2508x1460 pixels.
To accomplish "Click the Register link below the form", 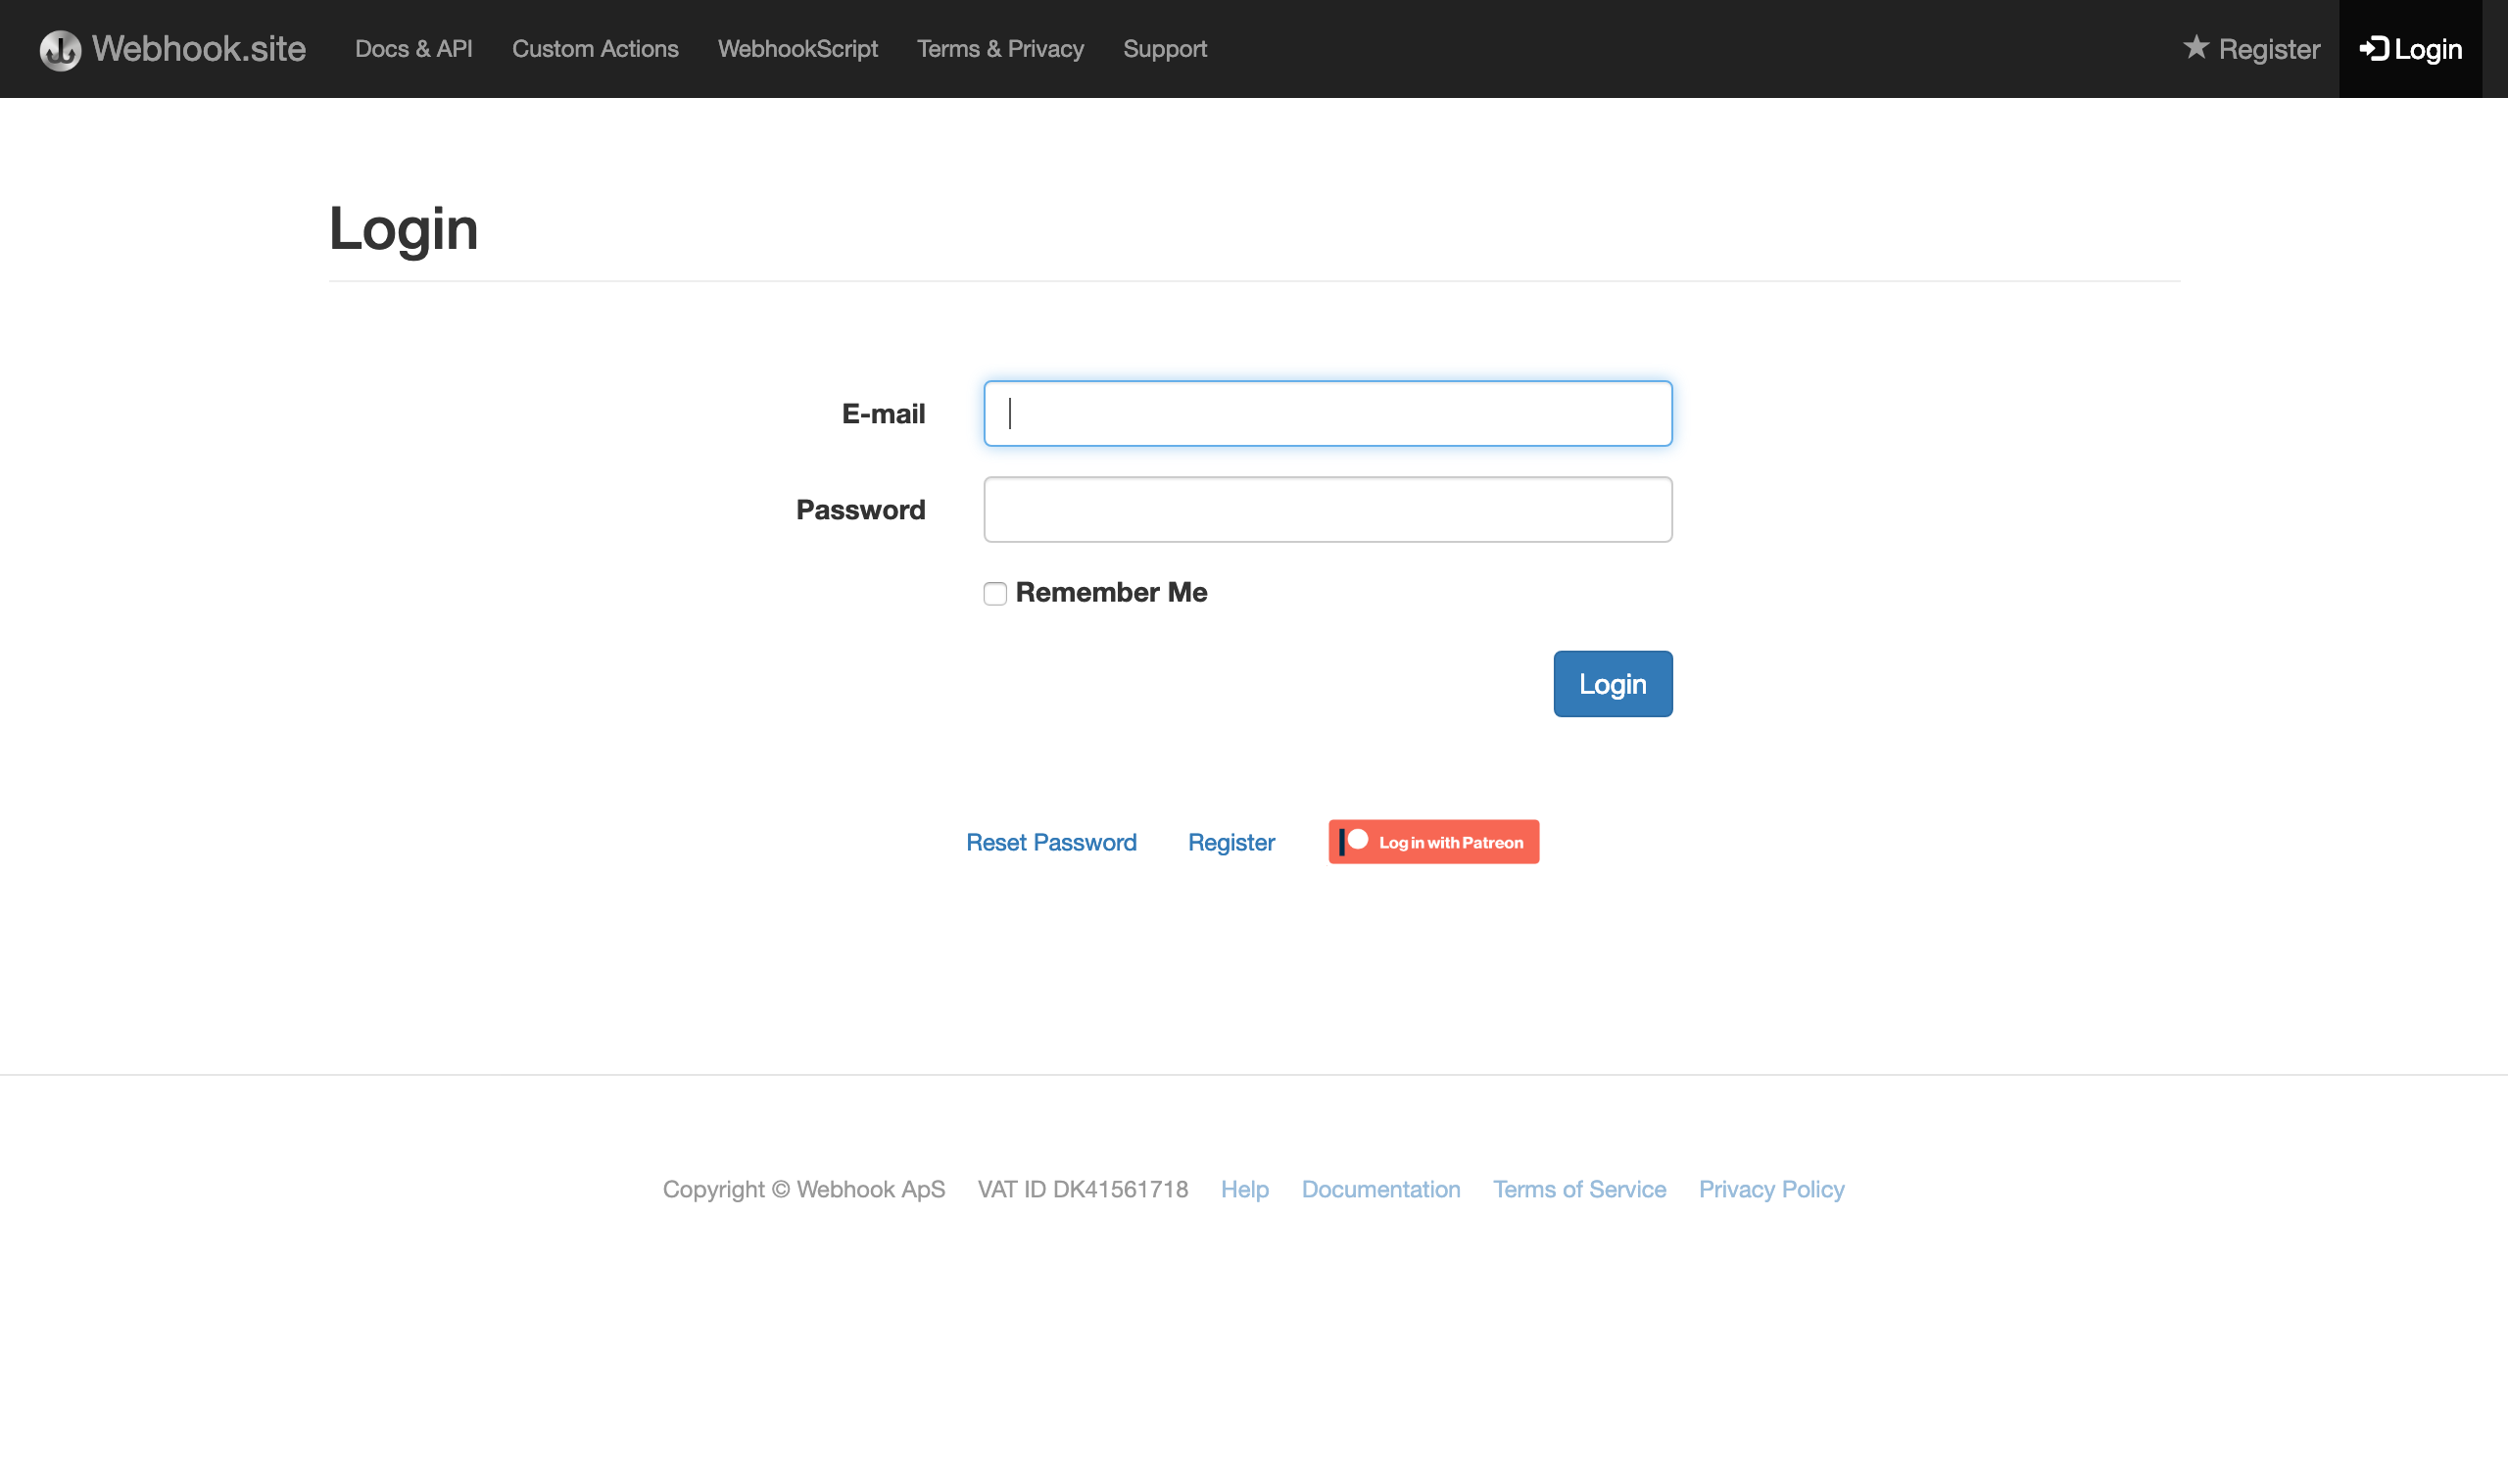I will pos(1230,842).
